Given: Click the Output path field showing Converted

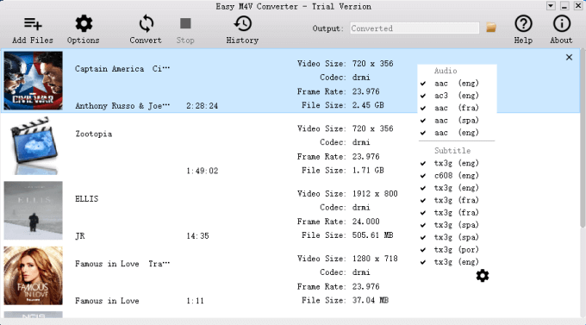Looking at the screenshot, I should point(415,28).
